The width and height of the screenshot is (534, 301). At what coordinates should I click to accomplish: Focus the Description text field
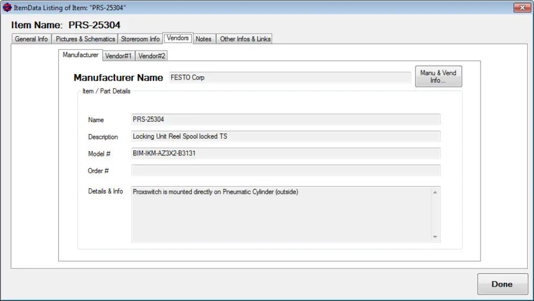pyautogui.click(x=286, y=137)
